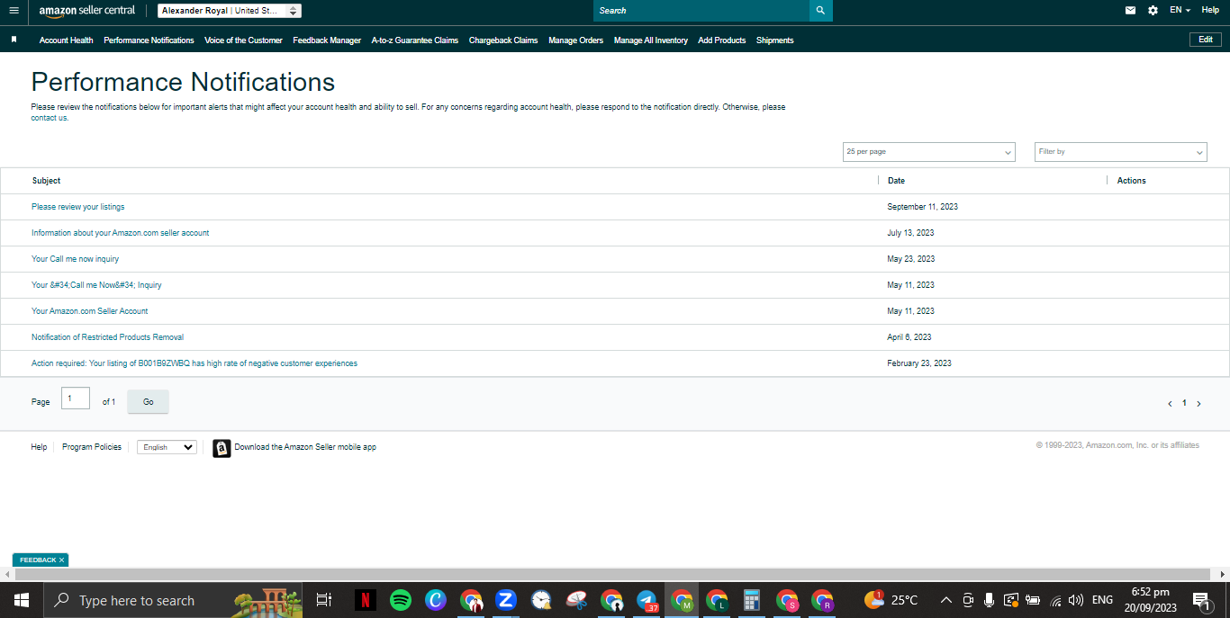Open Voice of the Customer
The image size is (1230, 618).
coord(243,40)
